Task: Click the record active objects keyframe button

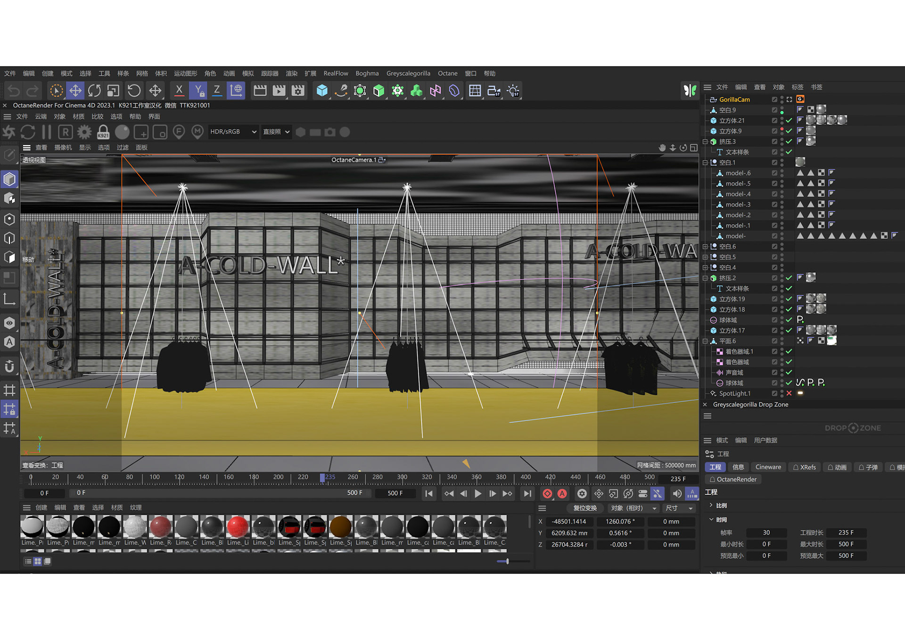Action: (x=547, y=494)
